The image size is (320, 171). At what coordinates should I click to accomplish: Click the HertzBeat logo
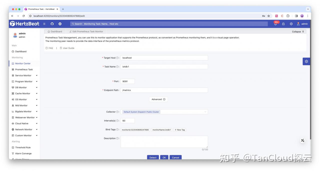(x=24, y=24)
